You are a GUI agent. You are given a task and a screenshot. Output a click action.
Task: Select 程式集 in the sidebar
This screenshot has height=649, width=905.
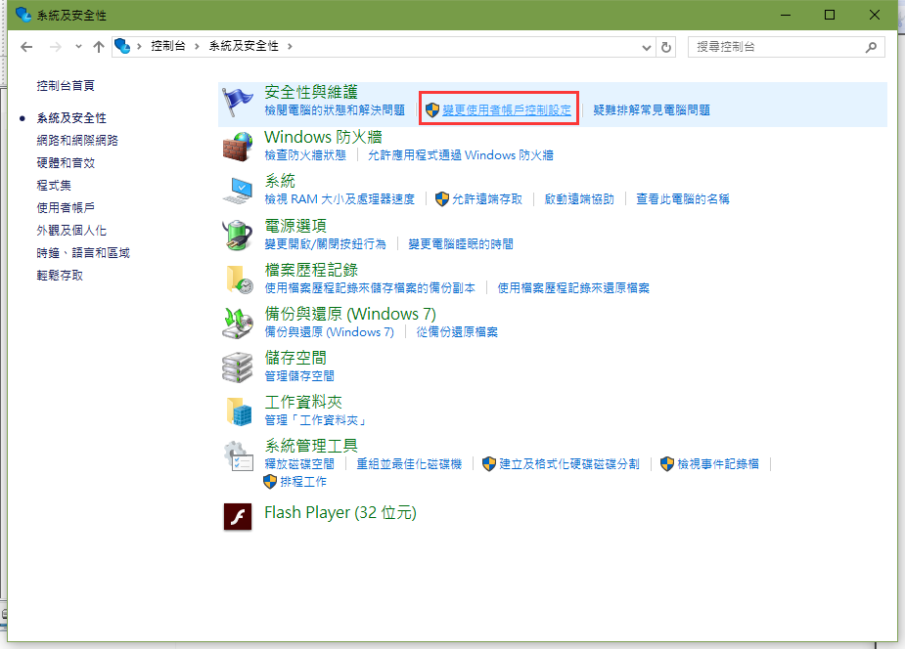54,185
